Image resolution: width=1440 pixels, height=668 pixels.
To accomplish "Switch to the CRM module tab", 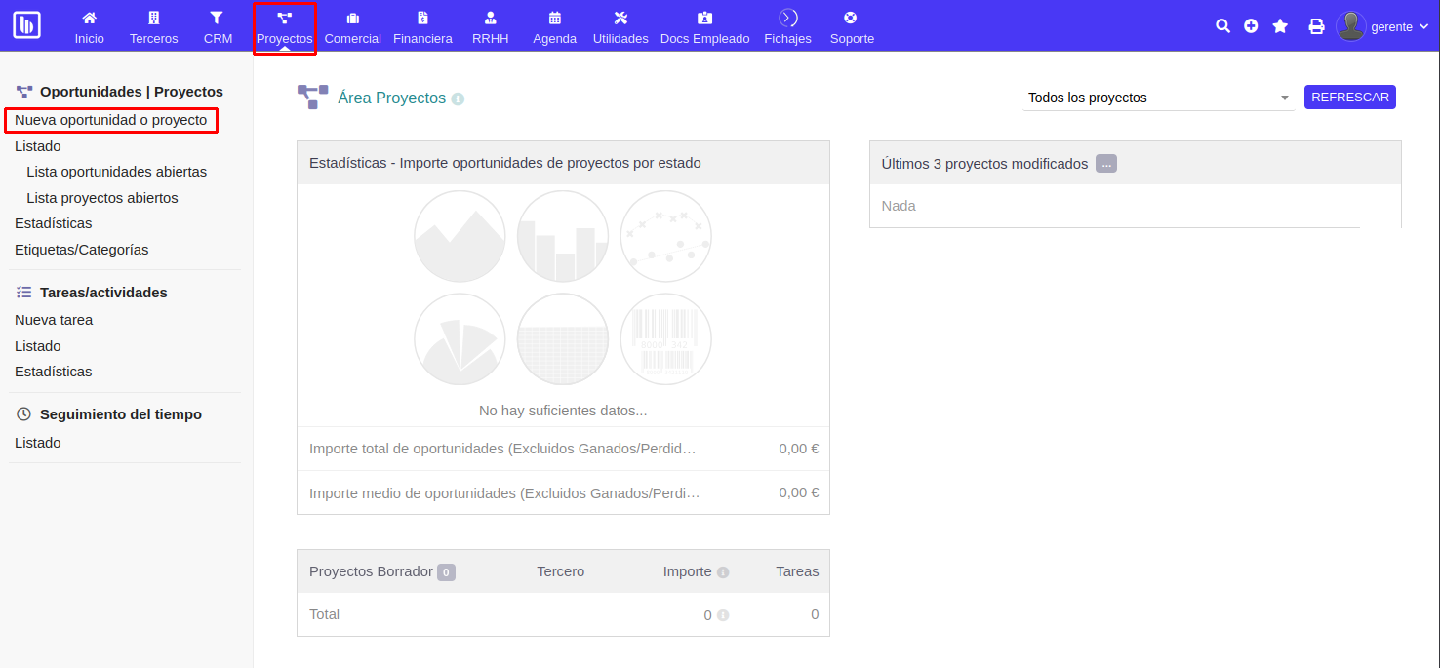I will click(x=218, y=26).
